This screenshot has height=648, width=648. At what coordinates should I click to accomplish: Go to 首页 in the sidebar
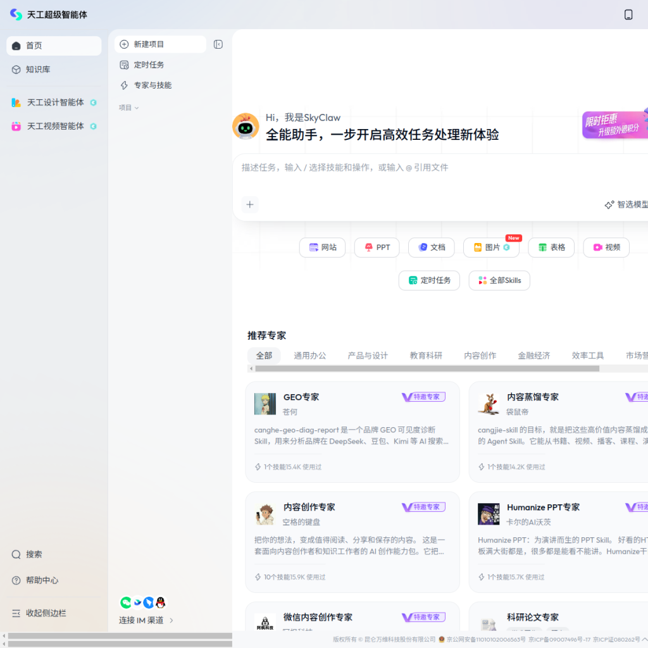pyautogui.click(x=54, y=46)
